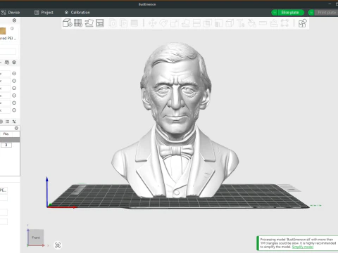Select the Cut tool
The width and height of the screenshot is (338, 253).
pos(196,23)
